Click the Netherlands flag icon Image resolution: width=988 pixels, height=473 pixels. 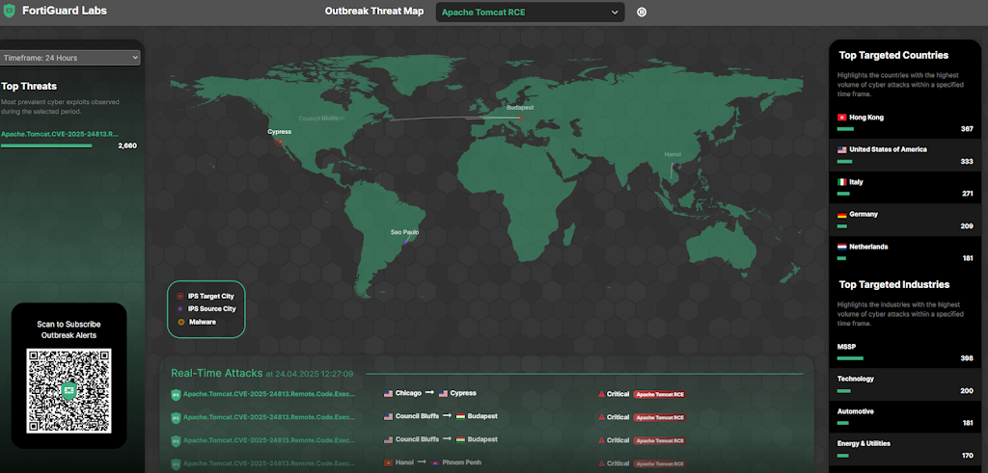pos(841,247)
